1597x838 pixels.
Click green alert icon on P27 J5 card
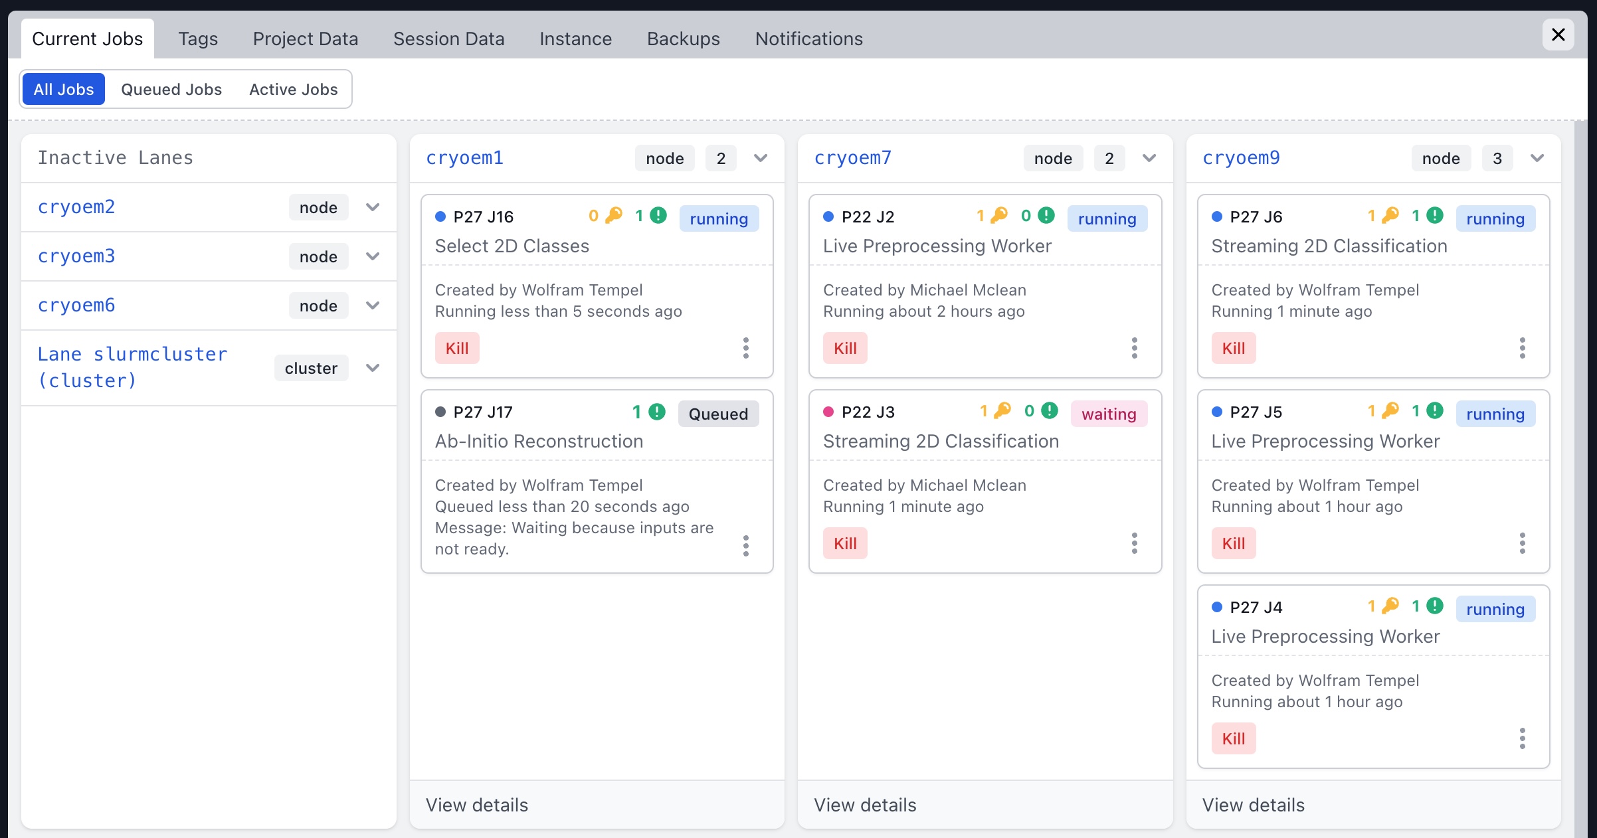[x=1435, y=410]
